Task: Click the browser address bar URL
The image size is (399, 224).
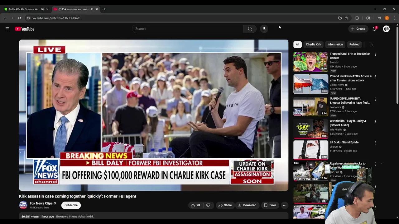Action: coord(56,18)
